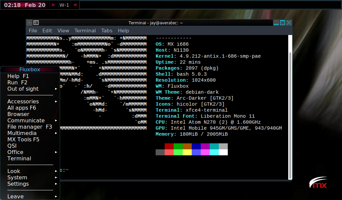Open the Terminal menu in menu bar

point(85,31)
